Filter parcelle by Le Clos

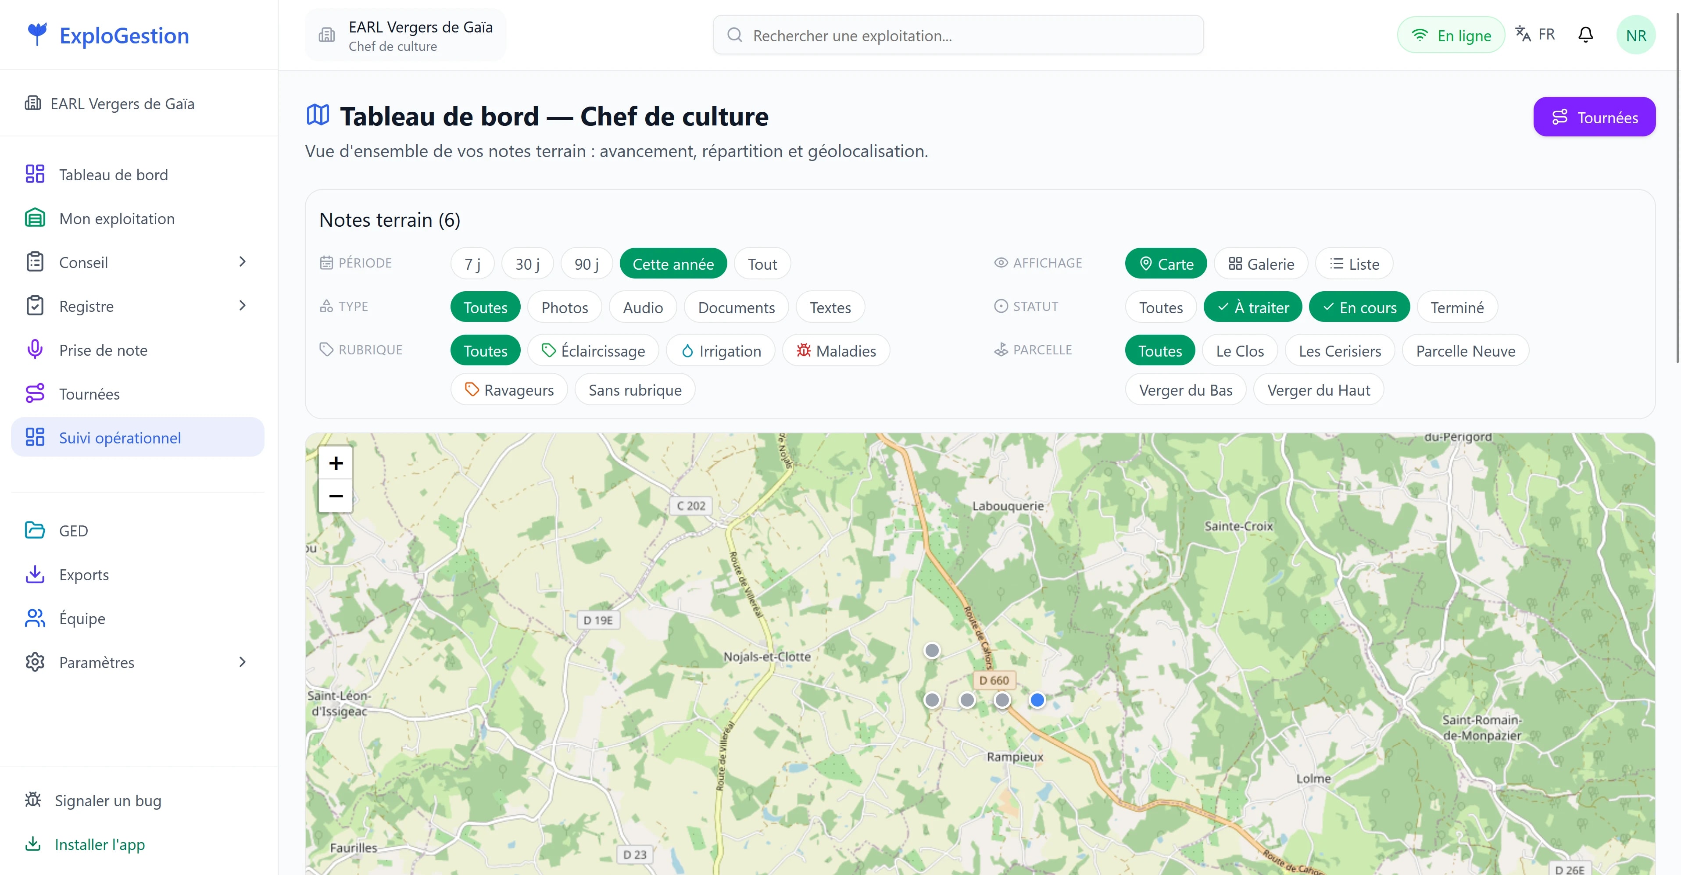pos(1240,350)
